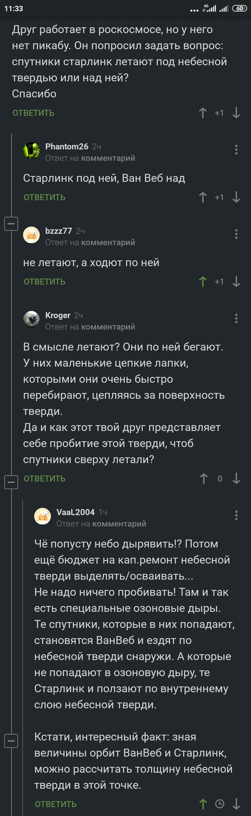The height and width of the screenshot is (816, 251).
Task: Tap Kroger's planet avatar
Action: point(32,319)
